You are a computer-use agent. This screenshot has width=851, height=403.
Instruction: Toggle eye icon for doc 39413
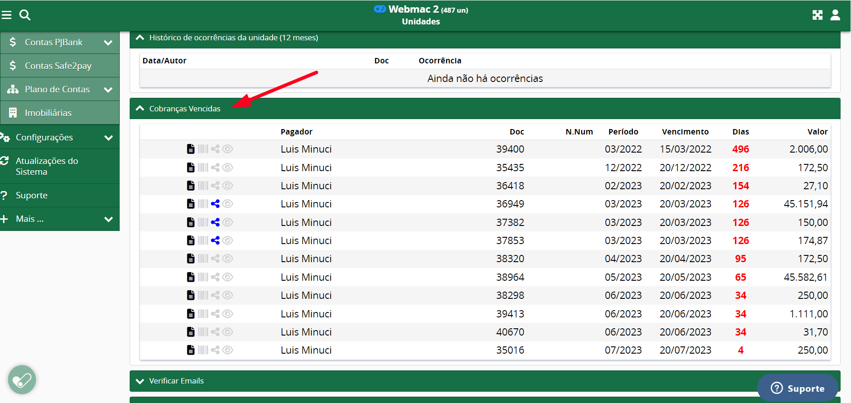(228, 314)
